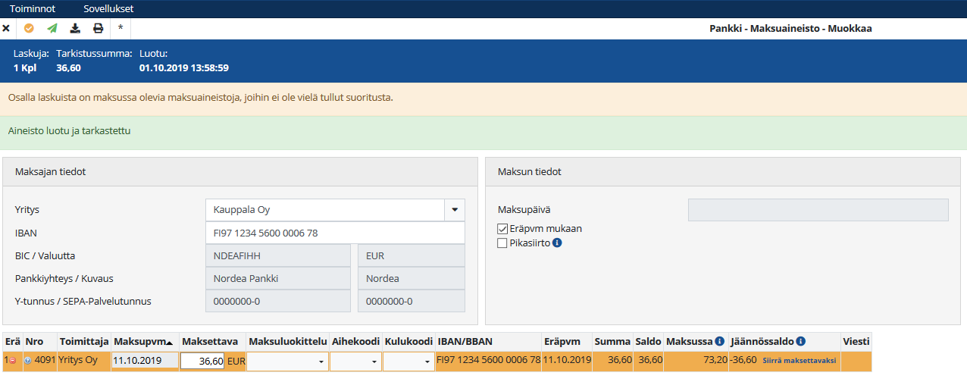
Task: Open the Toiminnot menu
Action: 32,9
